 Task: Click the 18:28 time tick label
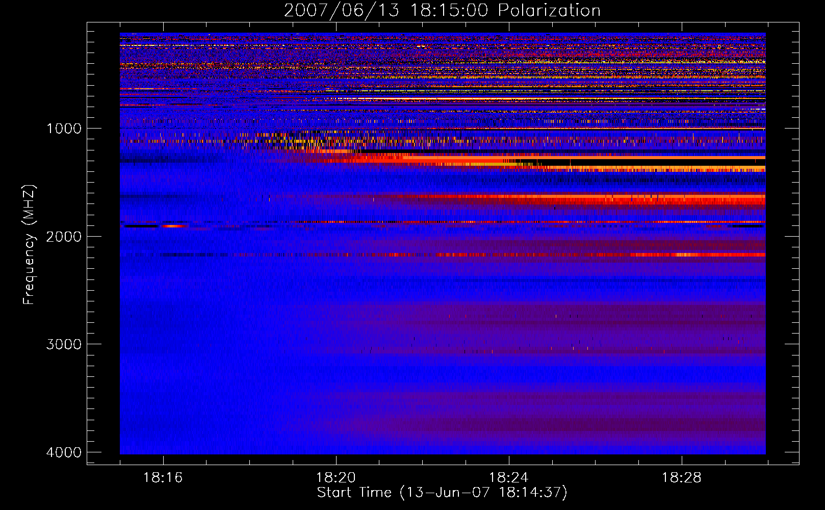pos(682,478)
